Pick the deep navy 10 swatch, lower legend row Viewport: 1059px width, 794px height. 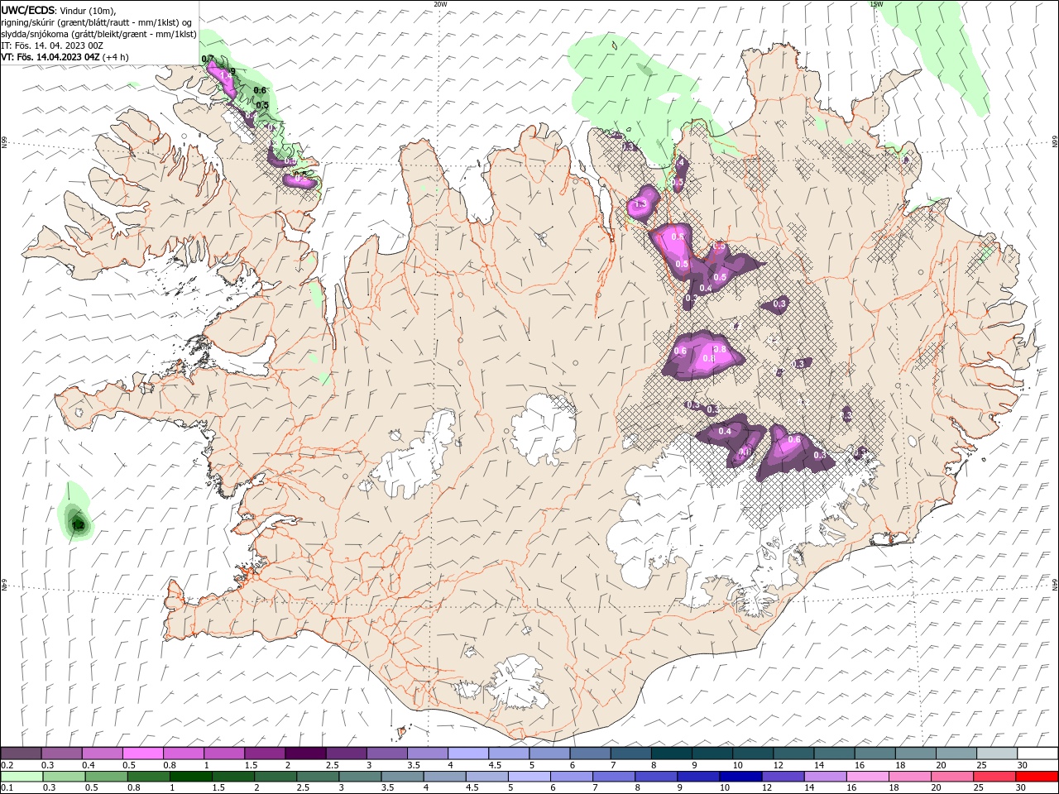coord(740,777)
